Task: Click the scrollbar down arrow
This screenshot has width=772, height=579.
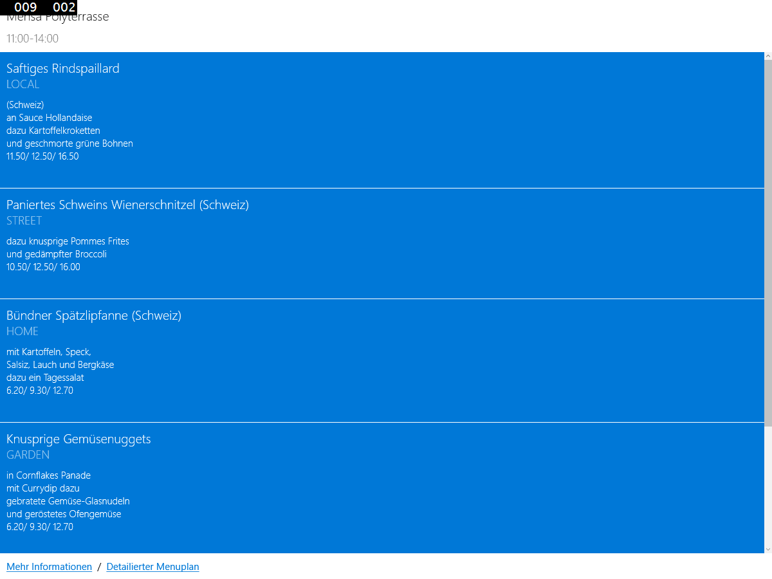Action: [768, 549]
